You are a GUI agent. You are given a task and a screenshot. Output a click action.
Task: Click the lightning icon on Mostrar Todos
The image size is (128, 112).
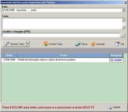coord(7,44)
